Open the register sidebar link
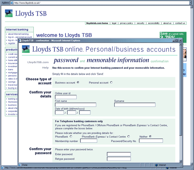This screenshot has width=194, height=170. [12, 43]
